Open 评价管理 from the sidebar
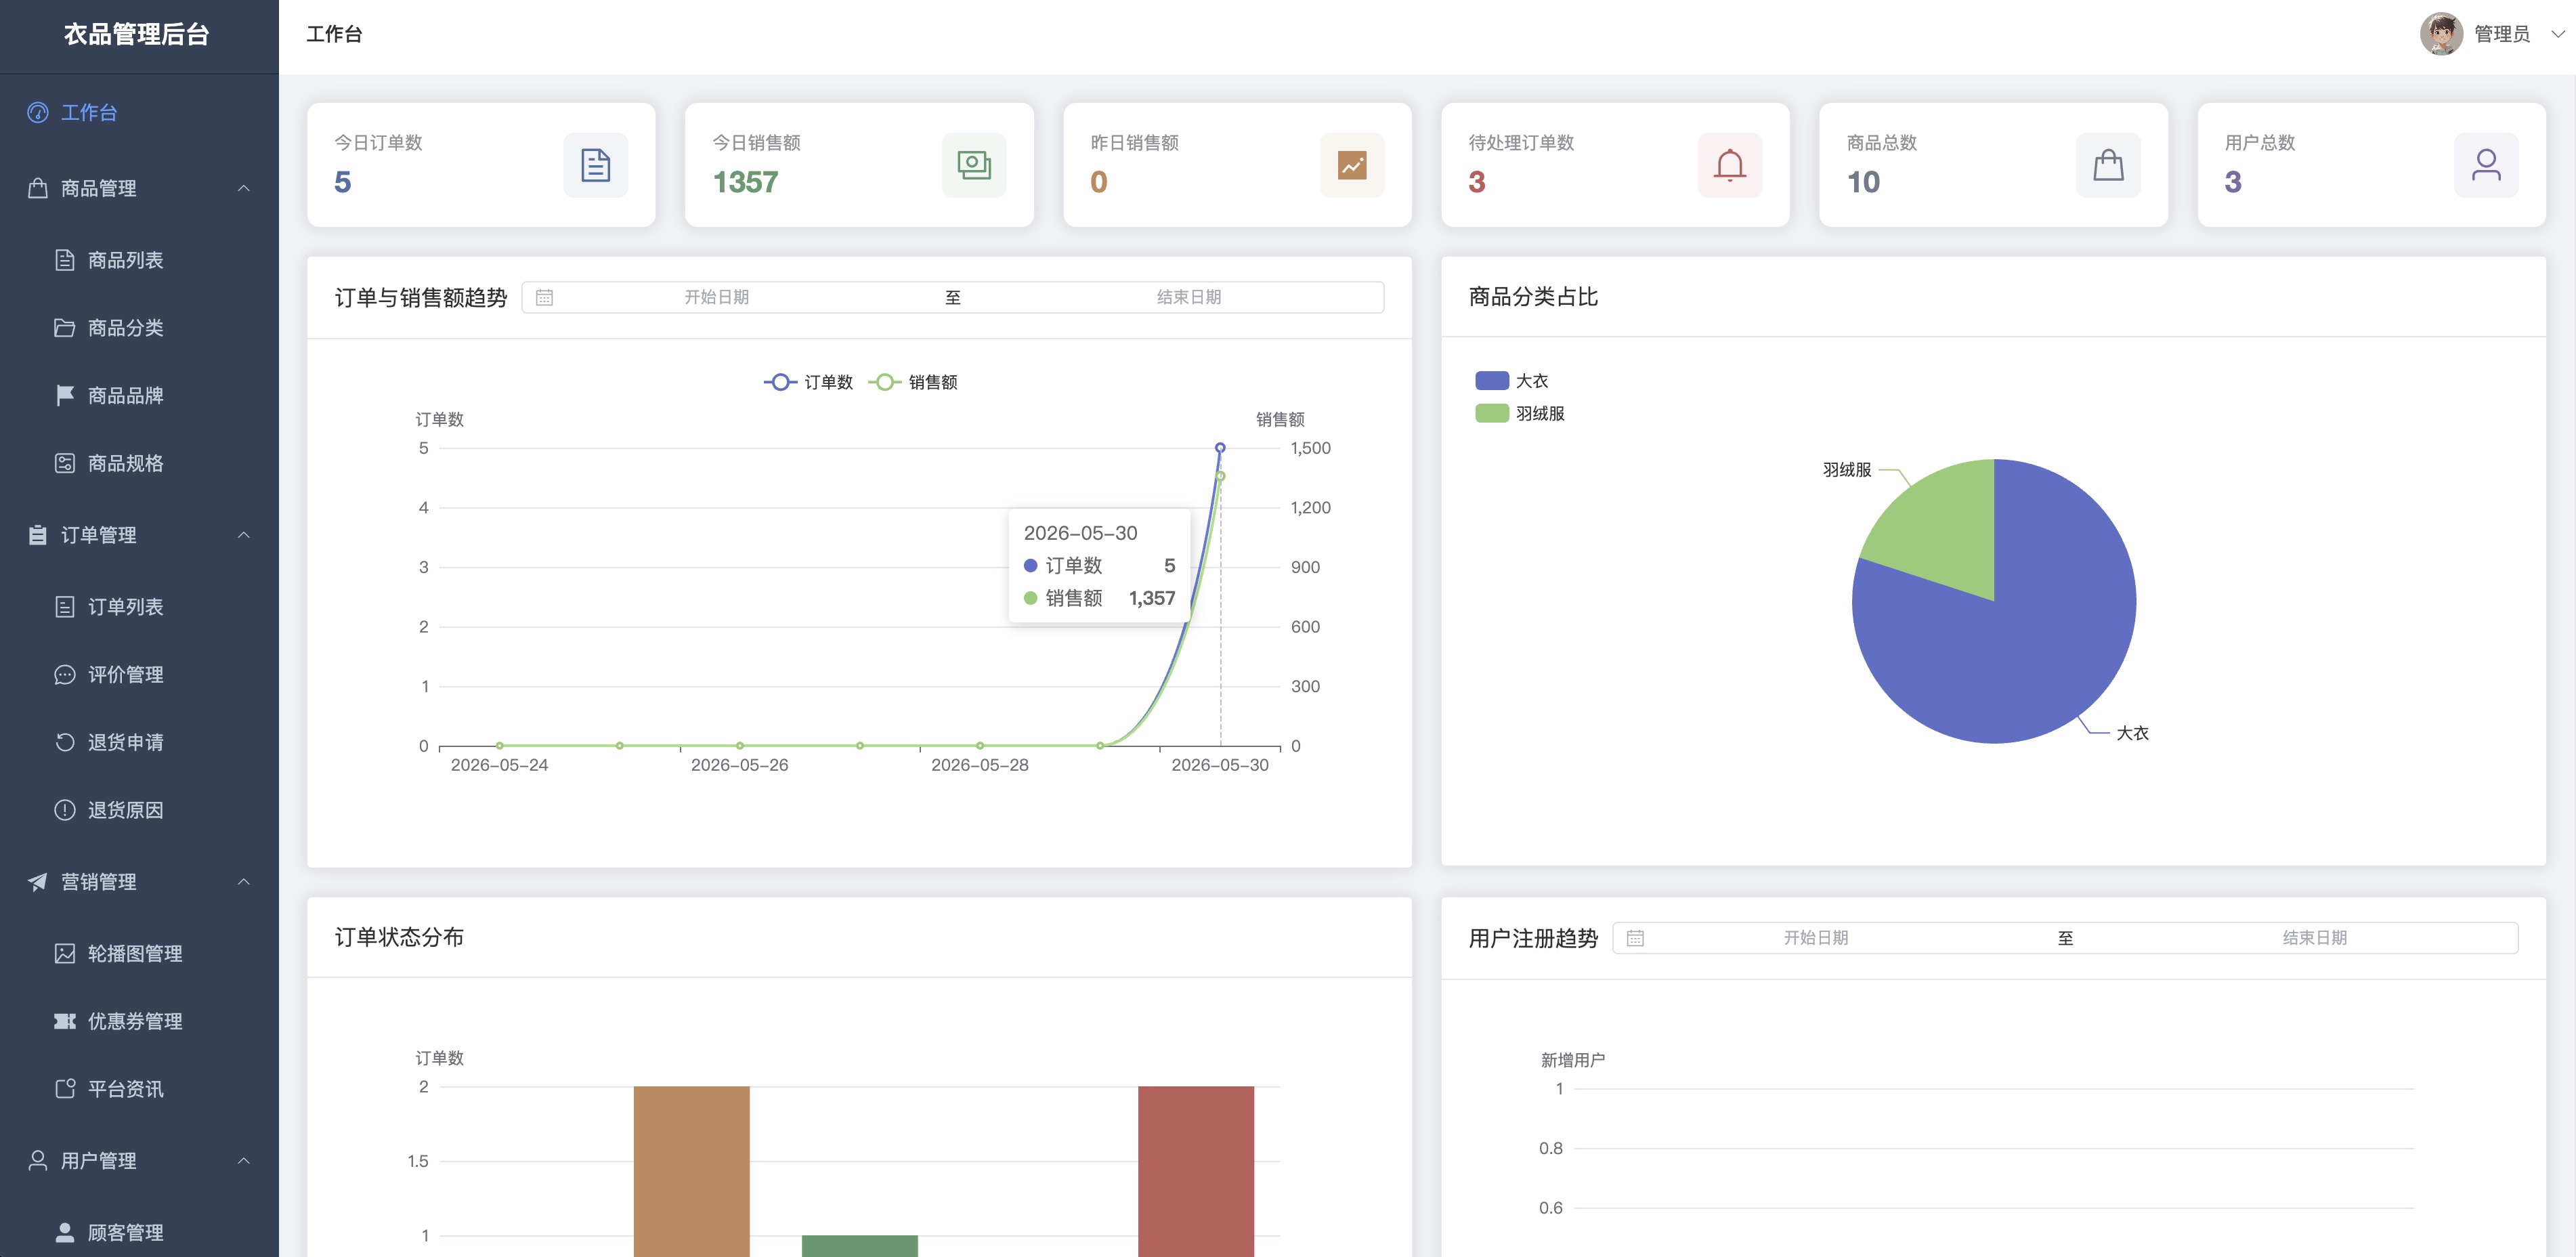 tap(139, 675)
